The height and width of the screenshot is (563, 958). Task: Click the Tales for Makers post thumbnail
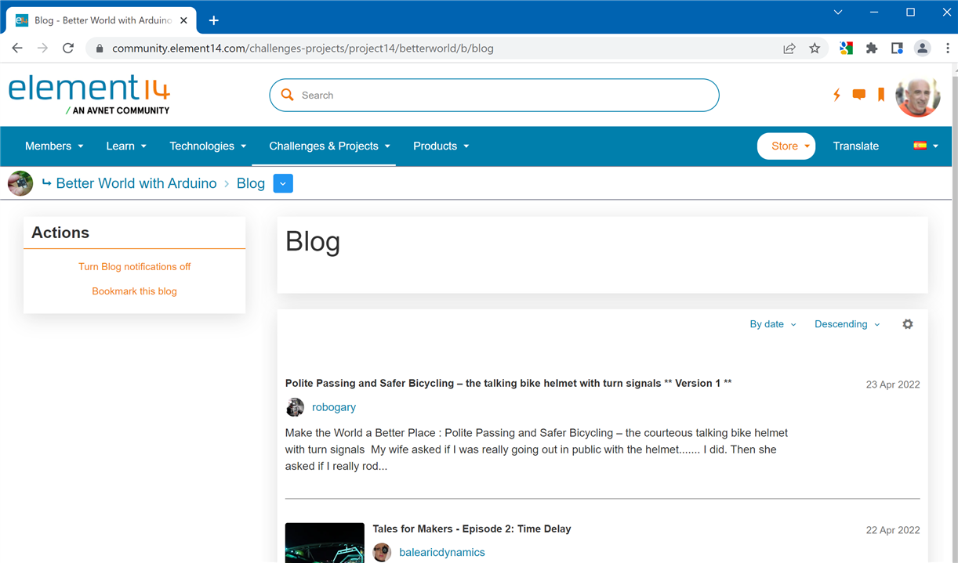coord(325,543)
